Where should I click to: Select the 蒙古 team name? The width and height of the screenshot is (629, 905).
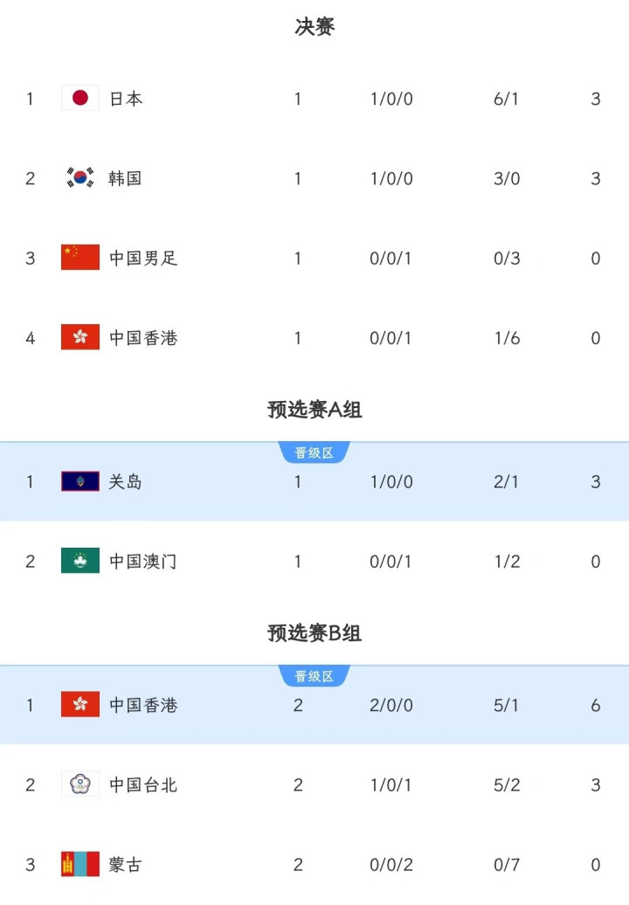125,865
